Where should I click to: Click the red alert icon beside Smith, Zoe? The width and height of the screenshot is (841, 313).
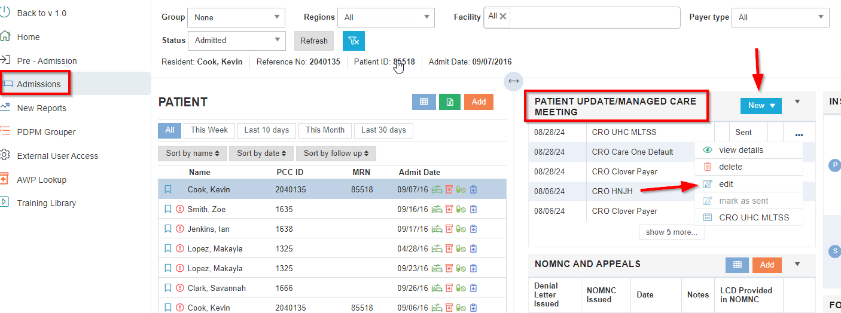(180, 210)
